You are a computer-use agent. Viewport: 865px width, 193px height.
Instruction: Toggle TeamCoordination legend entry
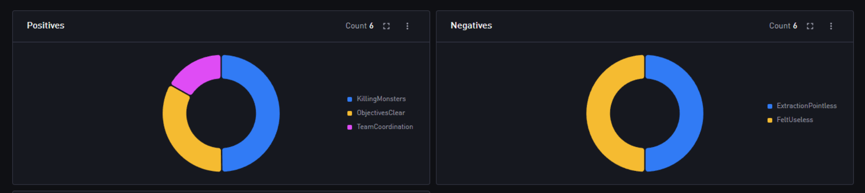tap(380, 127)
